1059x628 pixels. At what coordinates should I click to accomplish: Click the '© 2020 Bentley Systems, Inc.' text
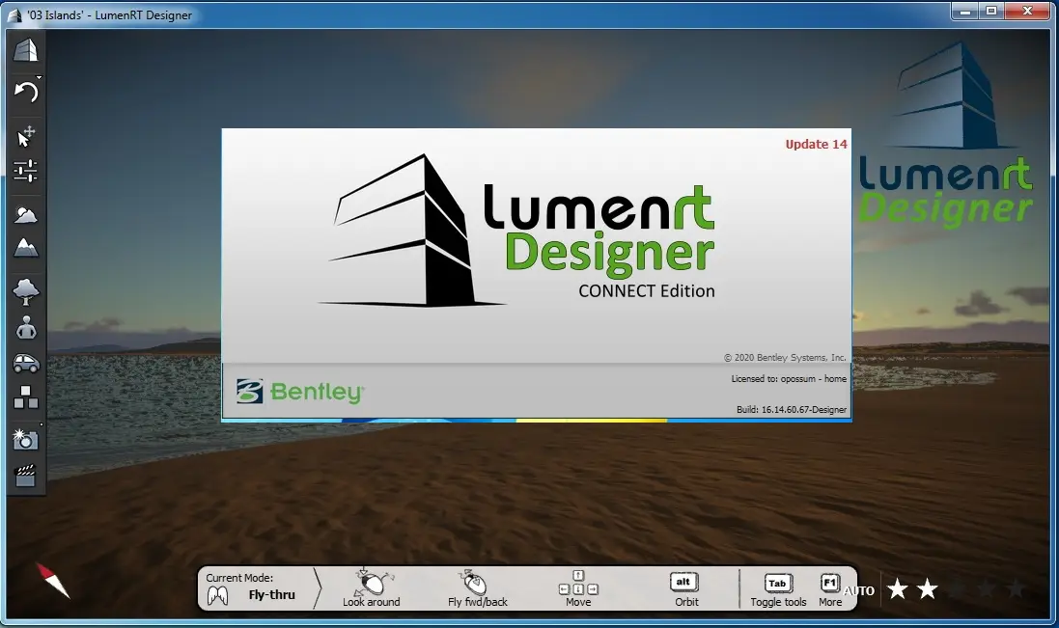click(785, 358)
